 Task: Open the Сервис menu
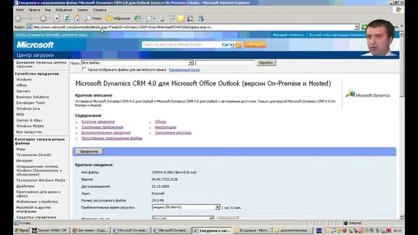(82, 10)
